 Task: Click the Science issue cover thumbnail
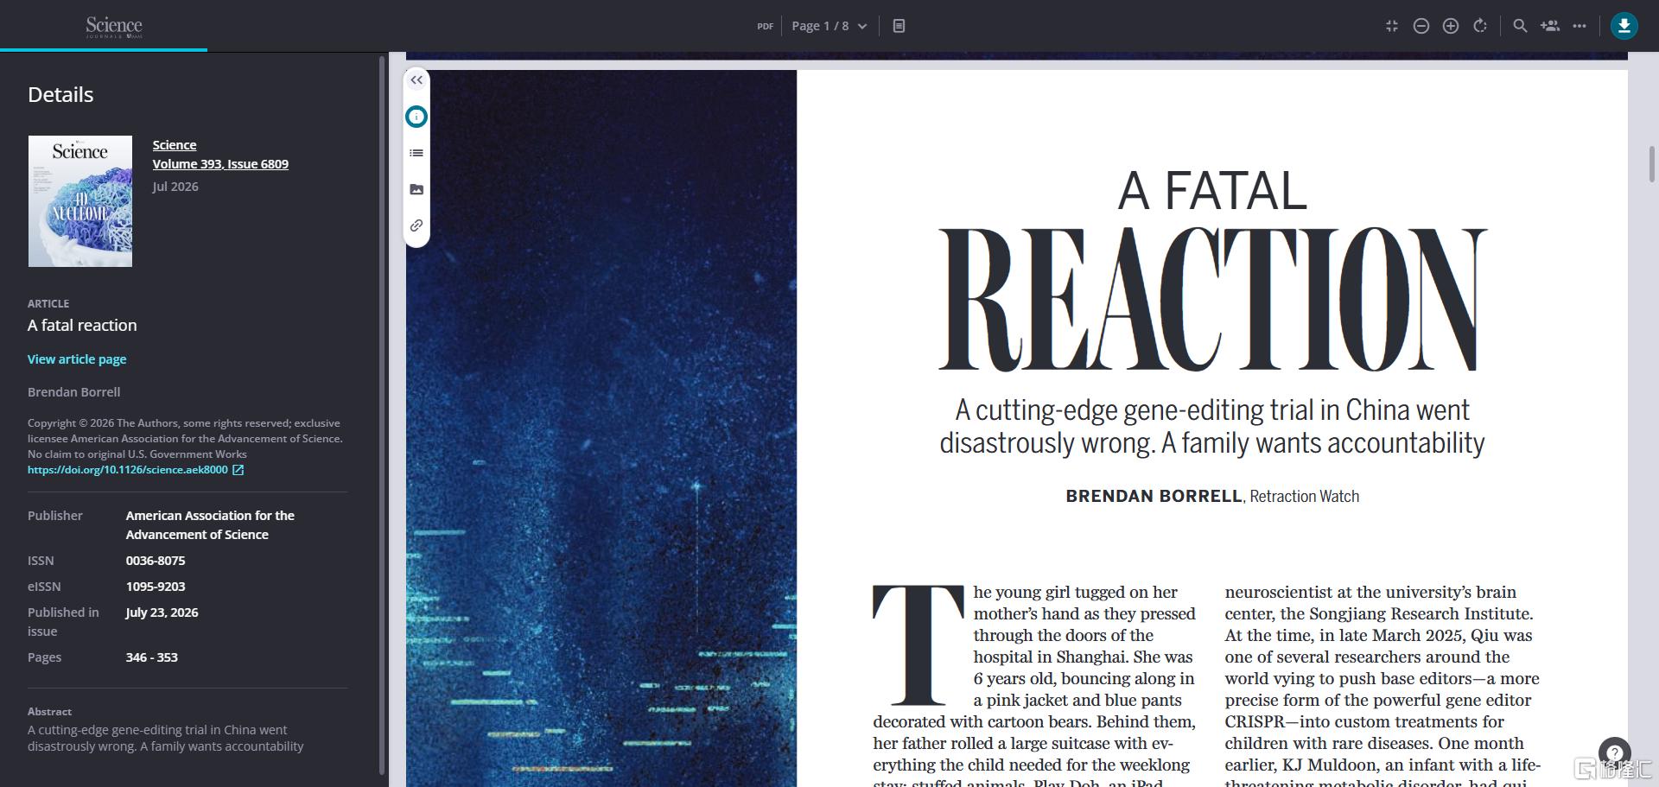pos(80,201)
